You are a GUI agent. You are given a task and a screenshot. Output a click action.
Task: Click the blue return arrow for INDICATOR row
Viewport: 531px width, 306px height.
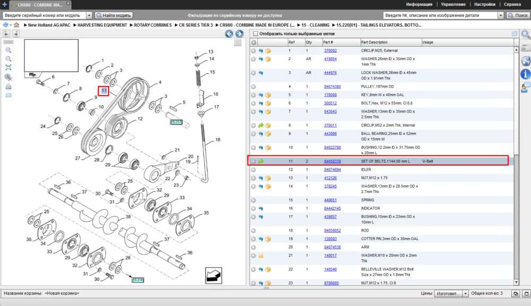(x=261, y=208)
